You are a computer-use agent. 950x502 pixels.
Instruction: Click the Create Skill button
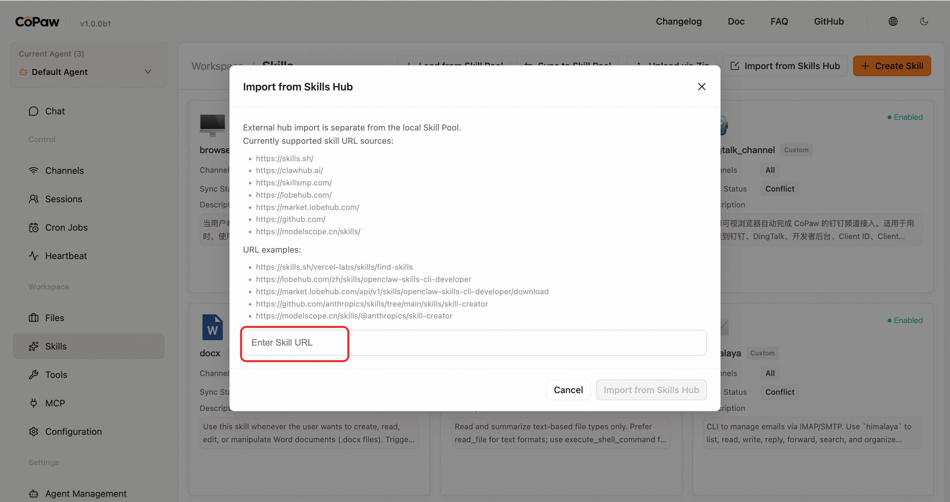(892, 66)
